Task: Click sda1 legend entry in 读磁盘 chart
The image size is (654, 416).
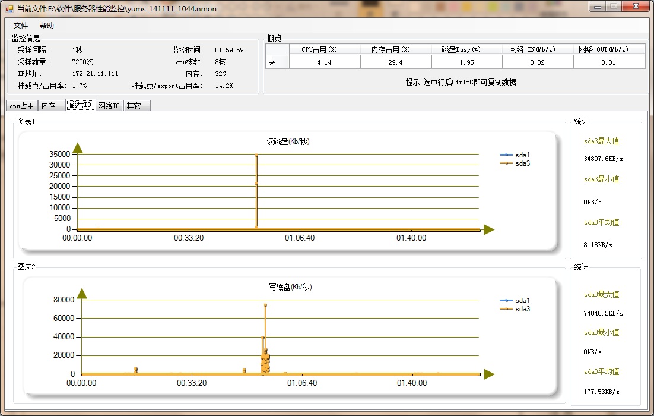Action: click(x=515, y=155)
